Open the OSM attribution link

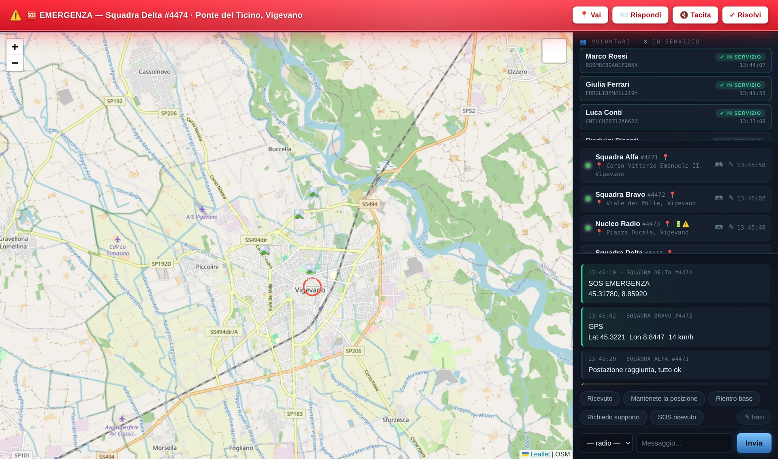click(562, 454)
